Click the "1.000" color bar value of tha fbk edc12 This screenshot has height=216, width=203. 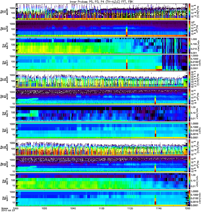(x=194, y=39)
